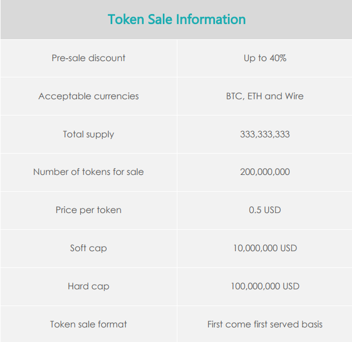Select the Price per token label

(88, 210)
